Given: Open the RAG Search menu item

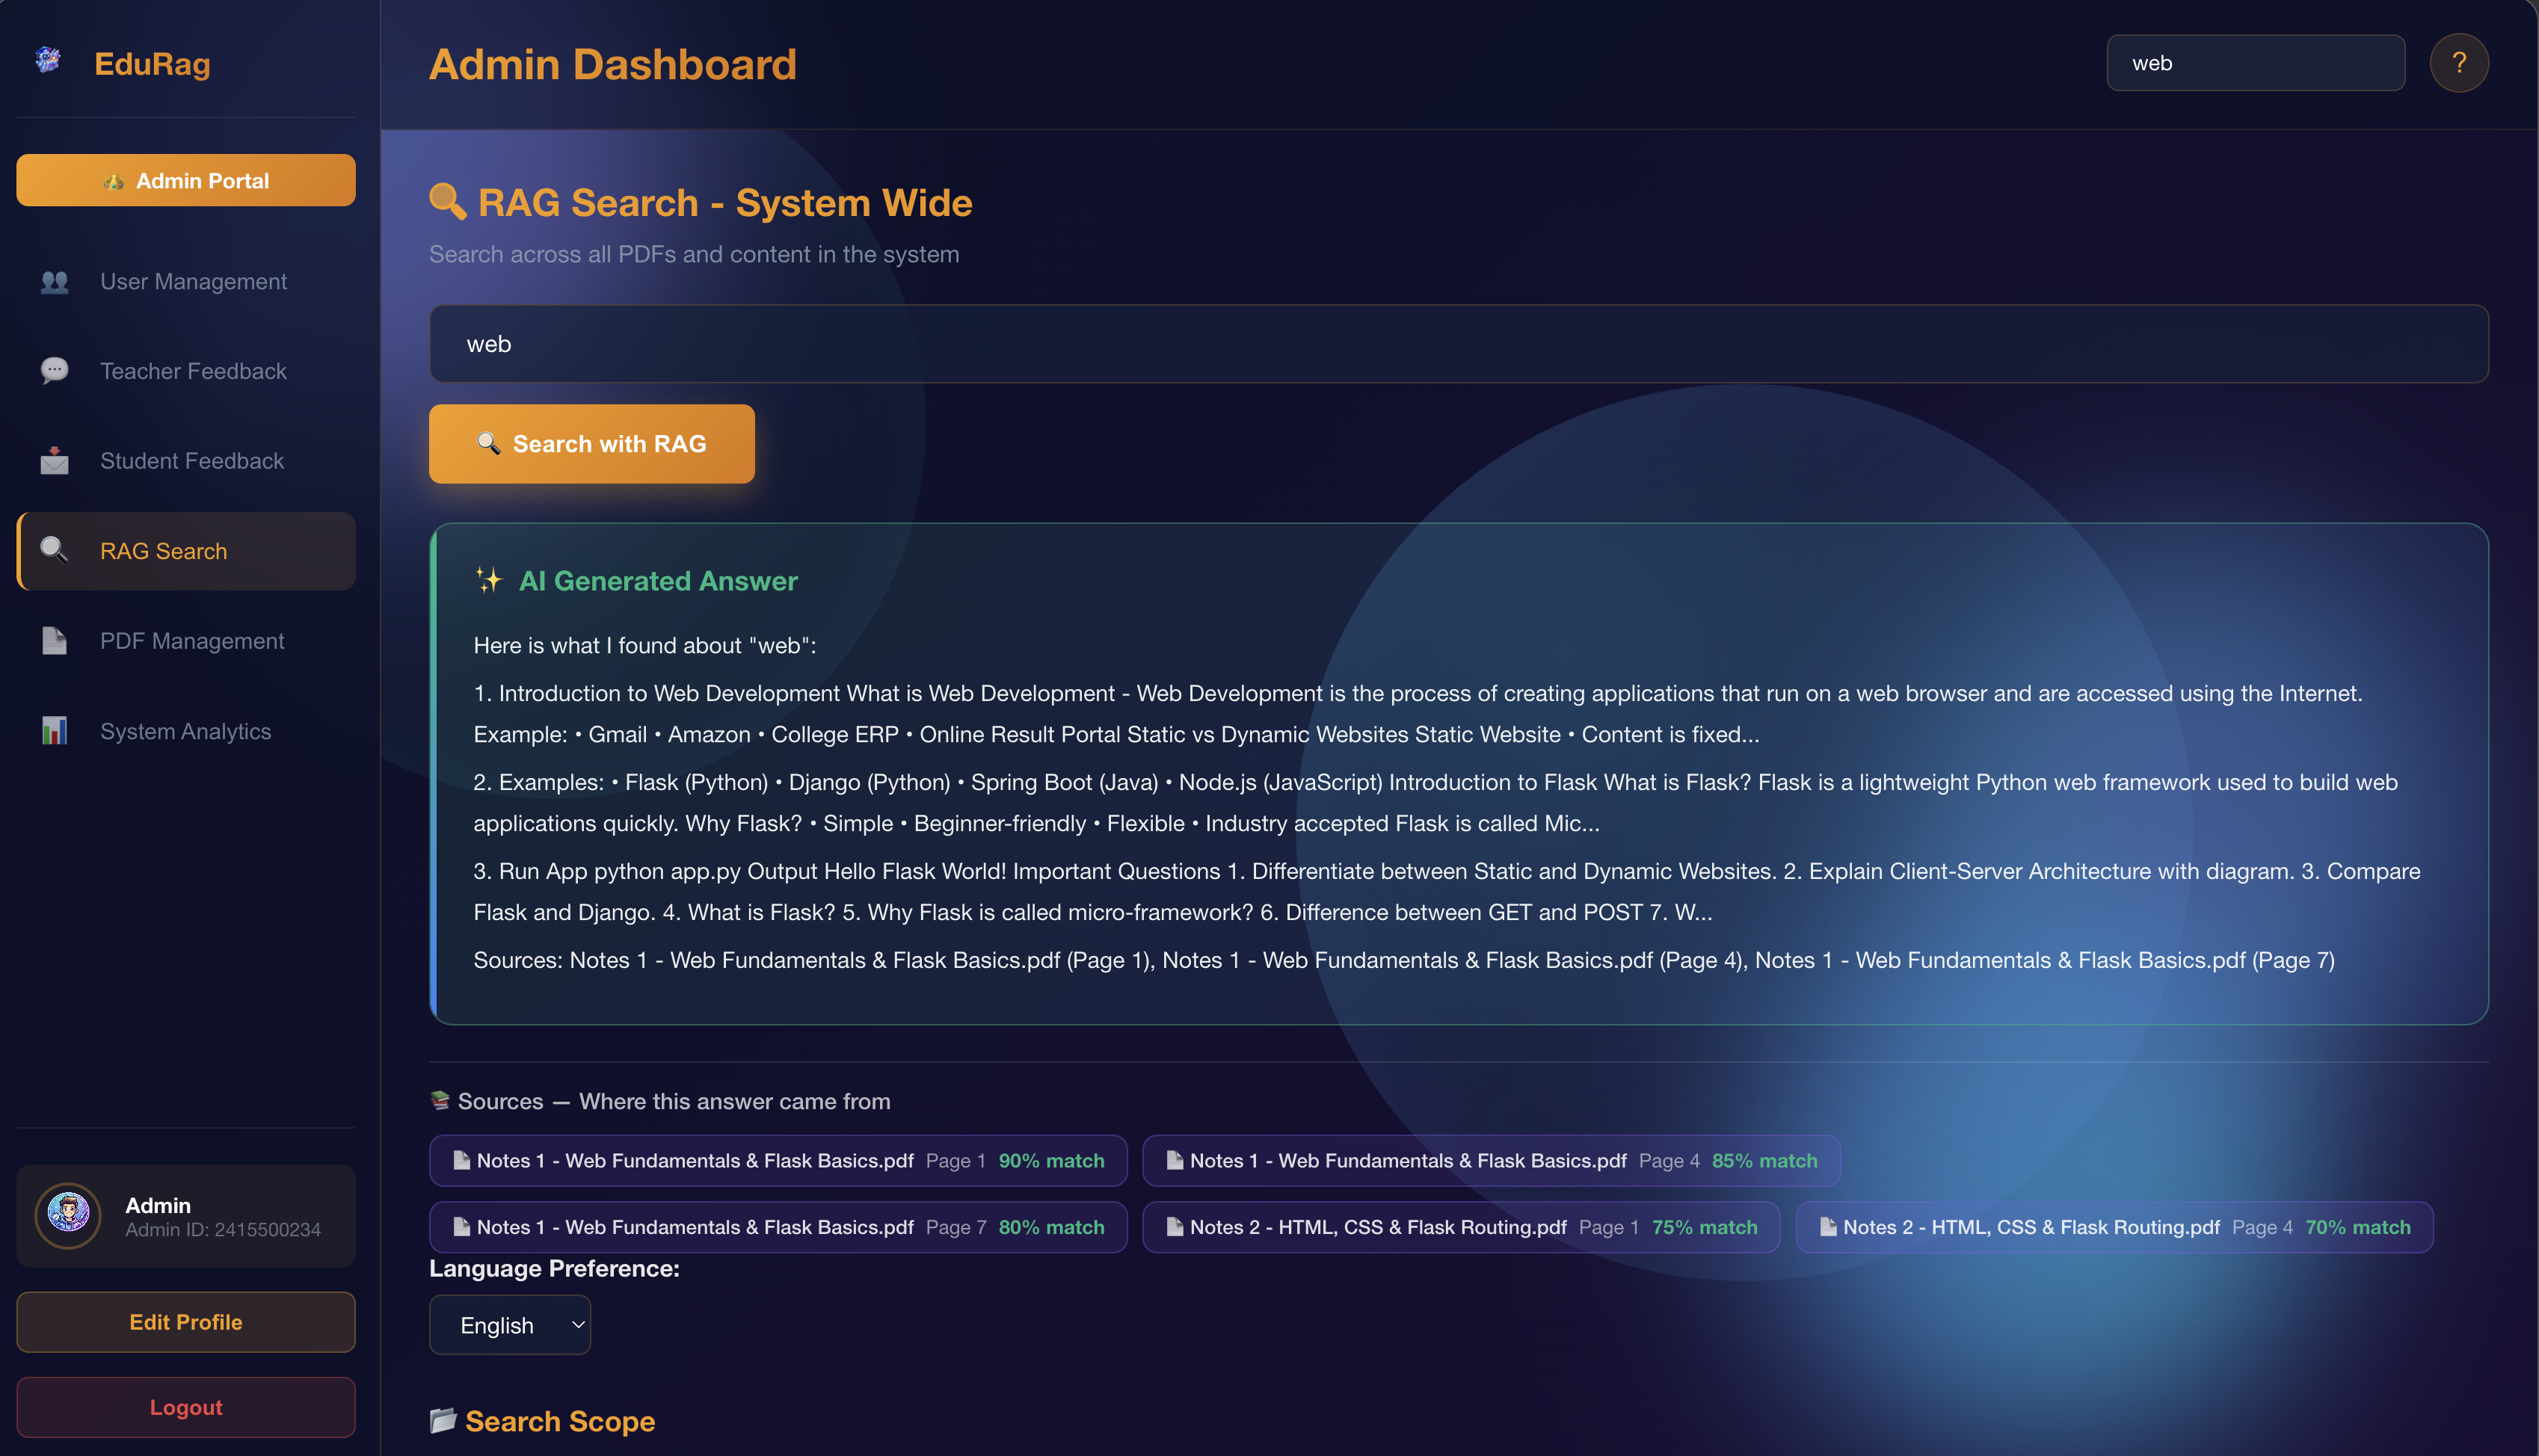Looking at the screenshot, I should 186,551.
